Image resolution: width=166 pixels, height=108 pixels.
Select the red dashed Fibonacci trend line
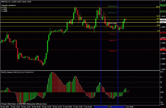click(x=110, y=20)
